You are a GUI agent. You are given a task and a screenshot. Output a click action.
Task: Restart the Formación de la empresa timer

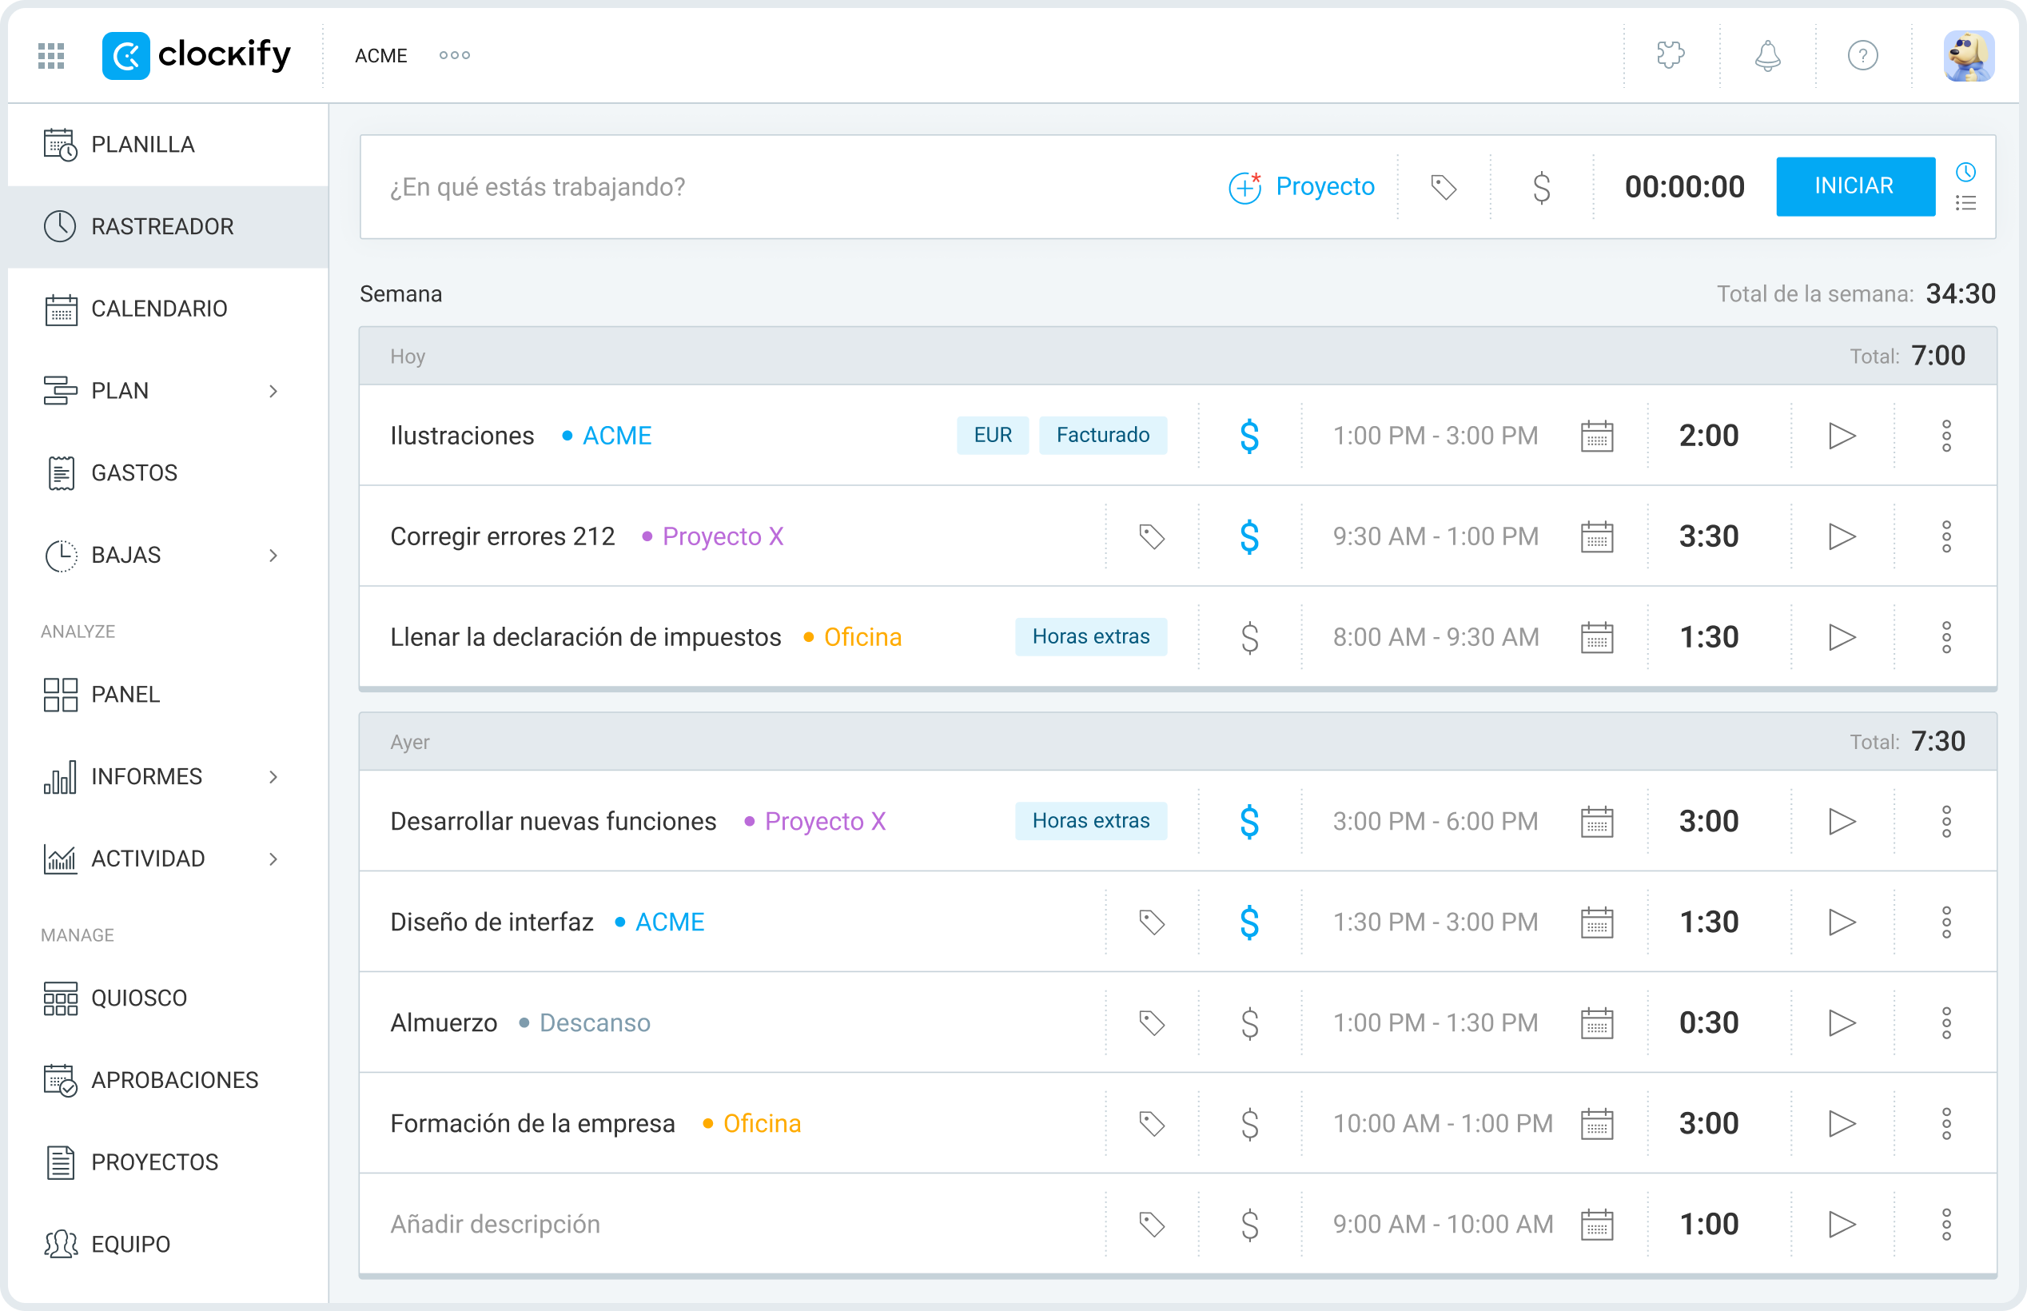[1843, 1123]
